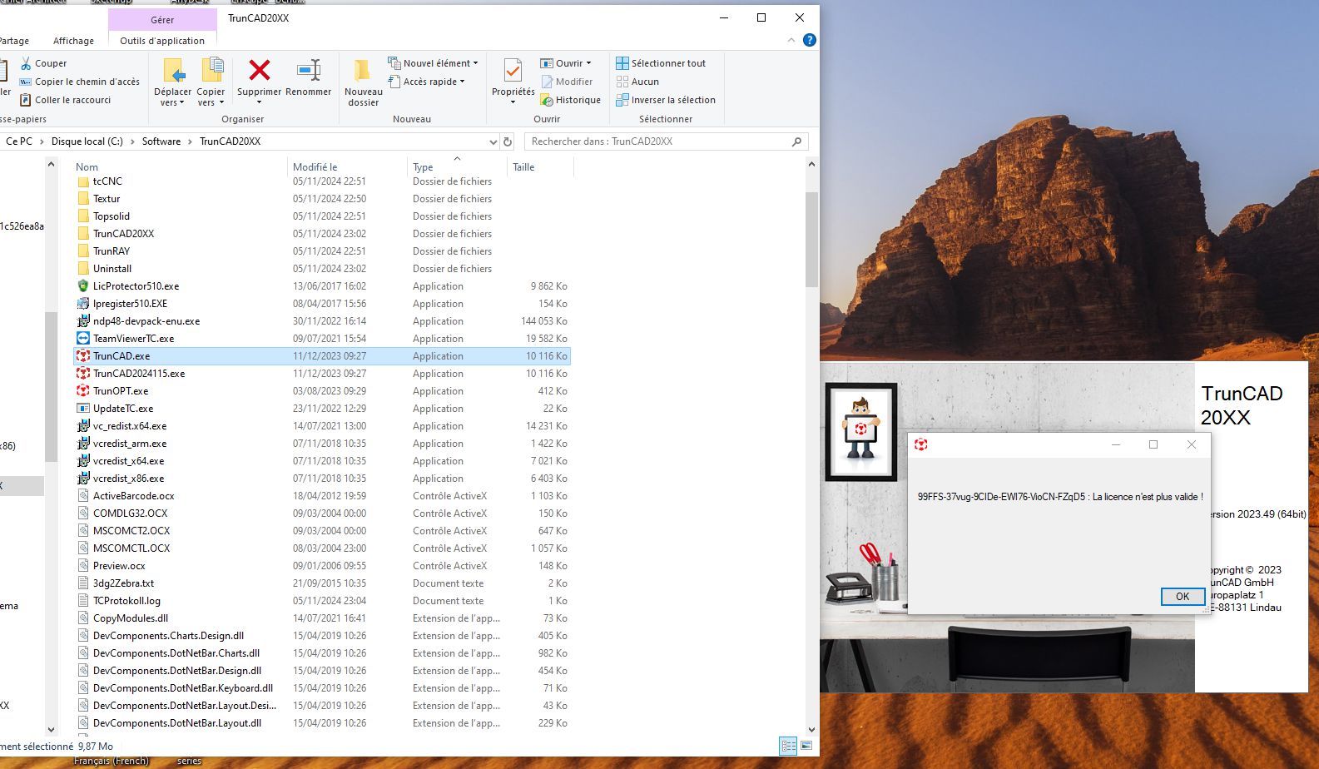Click the Historique button
The width and height of the screenshot is (1319, 769).
(571, 100)
